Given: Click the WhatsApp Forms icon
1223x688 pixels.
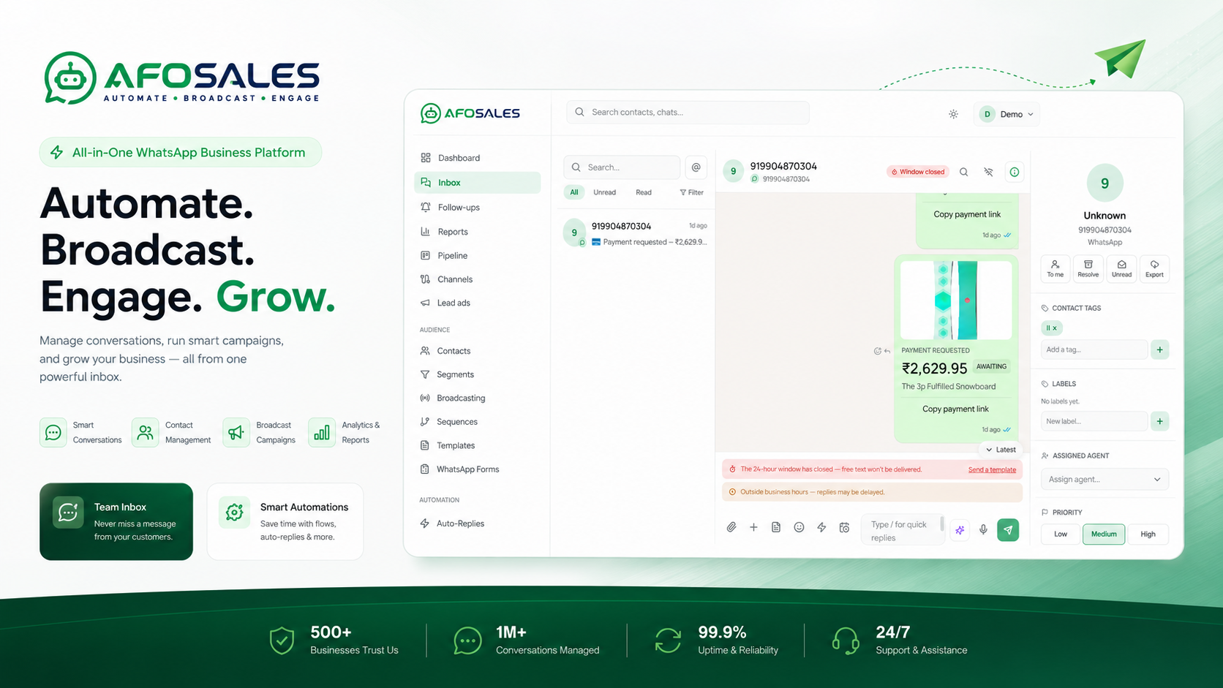Looking at the screenshot, I should (x=425, y=469).
